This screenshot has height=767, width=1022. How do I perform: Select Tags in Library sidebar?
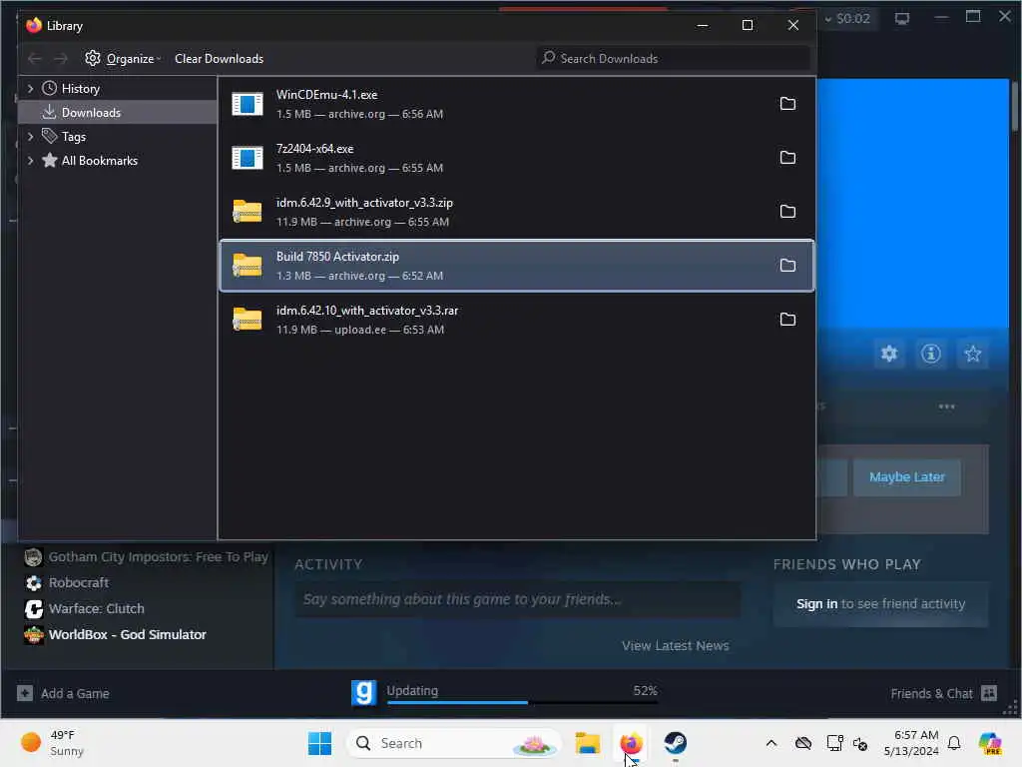[73, 136]
